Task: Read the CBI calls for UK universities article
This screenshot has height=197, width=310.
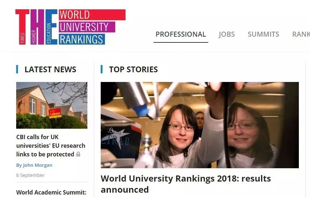Action: [x=51, y=146]
